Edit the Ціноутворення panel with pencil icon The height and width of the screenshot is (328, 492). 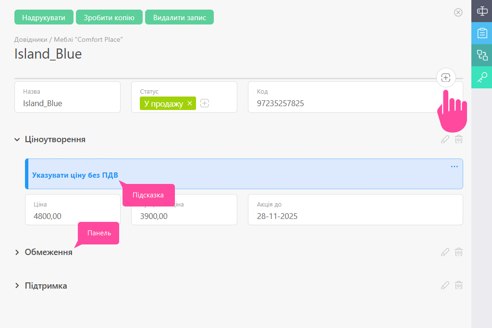pyautogui.click(x=445, y=139)
